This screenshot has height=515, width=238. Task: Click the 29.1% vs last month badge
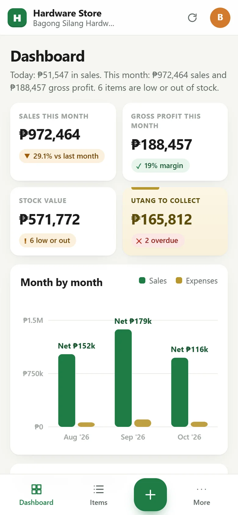(x=62, y=156)
